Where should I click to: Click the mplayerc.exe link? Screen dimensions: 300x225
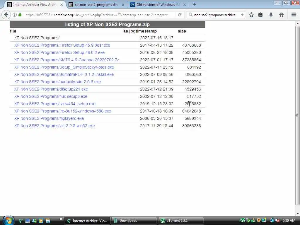coord(49,118)
